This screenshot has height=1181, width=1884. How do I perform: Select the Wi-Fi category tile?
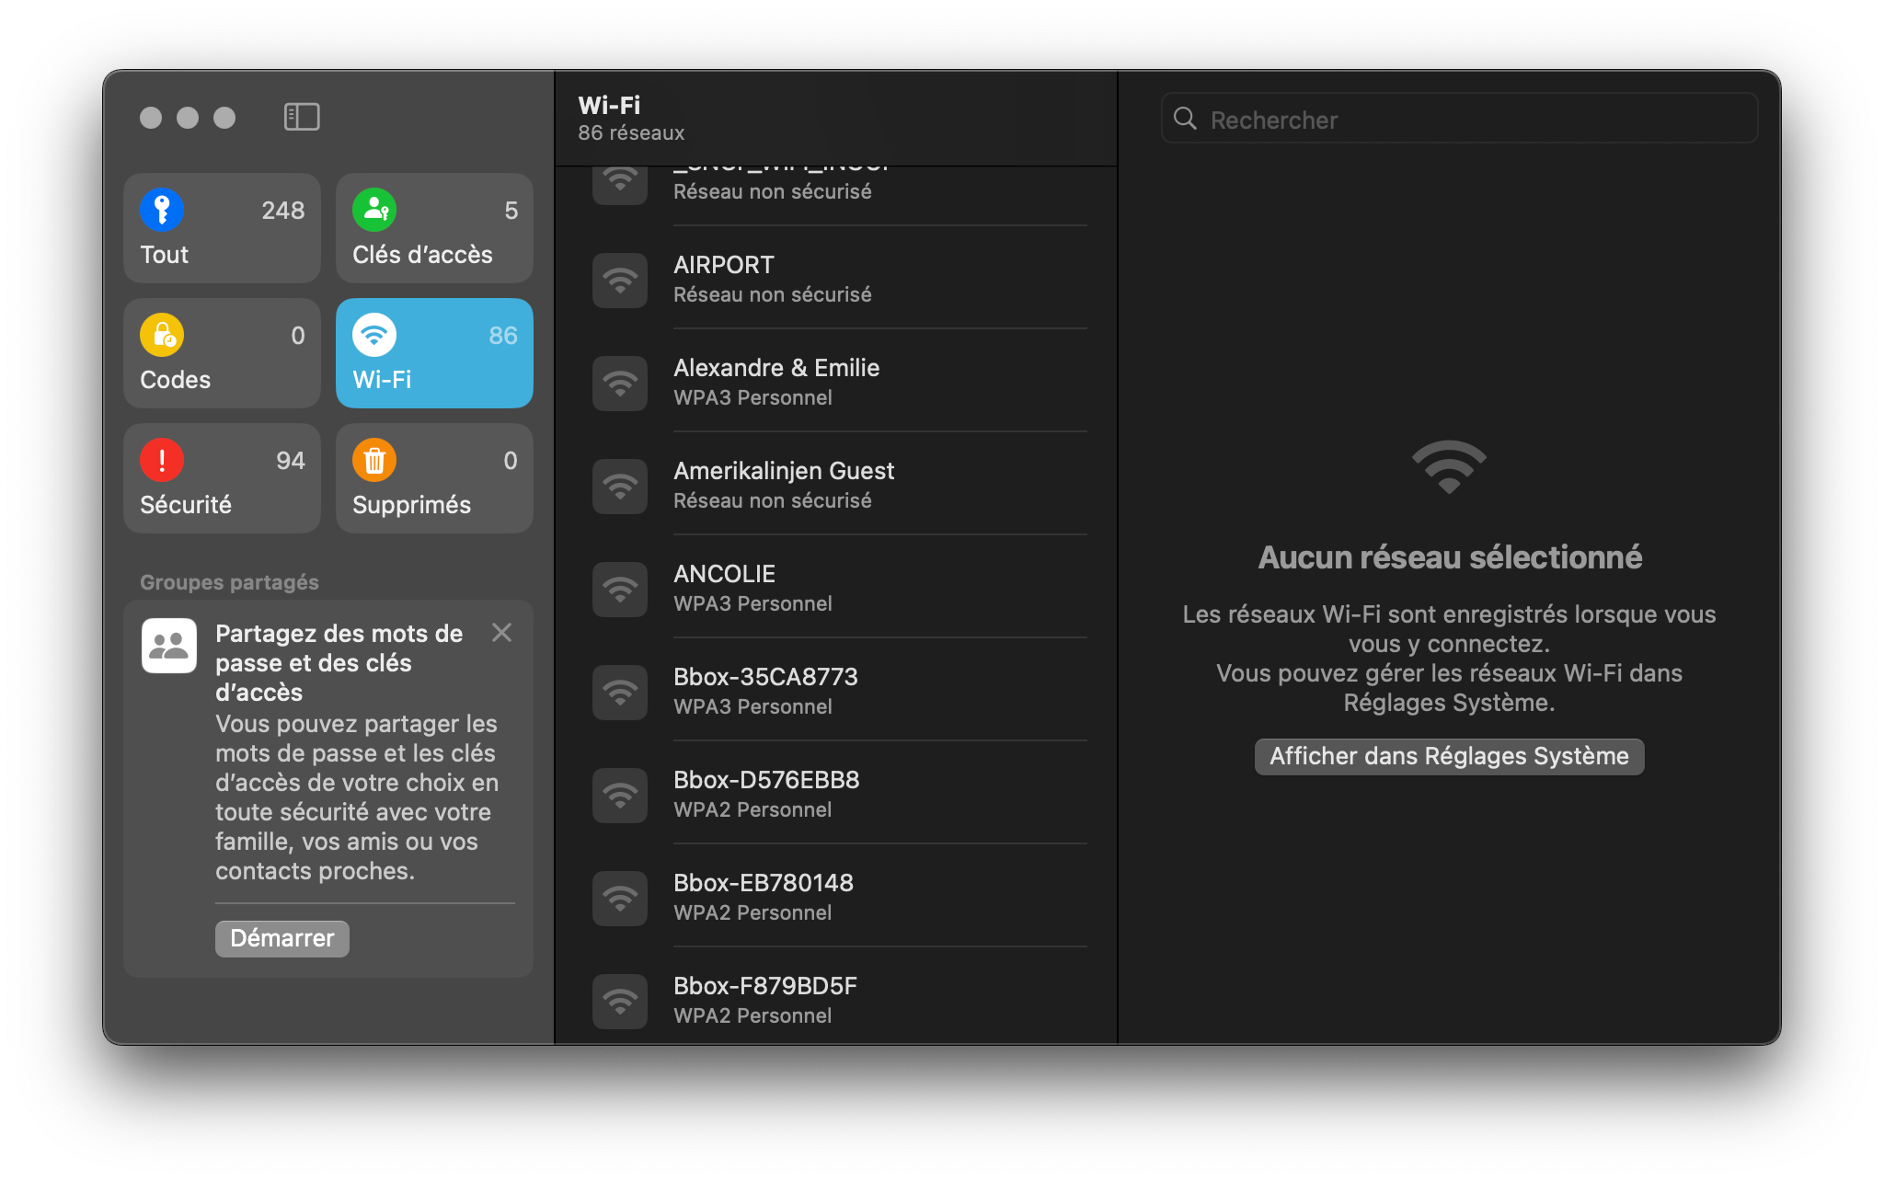click(434, 353)
